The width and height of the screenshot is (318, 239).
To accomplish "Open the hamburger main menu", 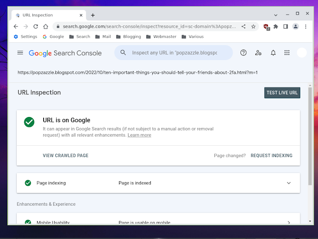I will [x=20, y=53].
